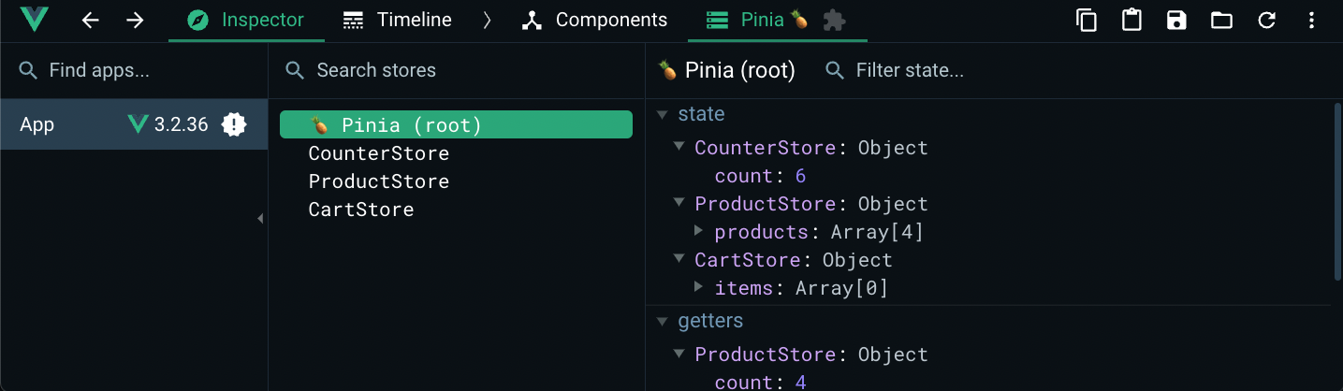Click the Pinia (root) header title
Image resolution: width=1343 pixels, height=391 pixels.
[x=740, y=70]
